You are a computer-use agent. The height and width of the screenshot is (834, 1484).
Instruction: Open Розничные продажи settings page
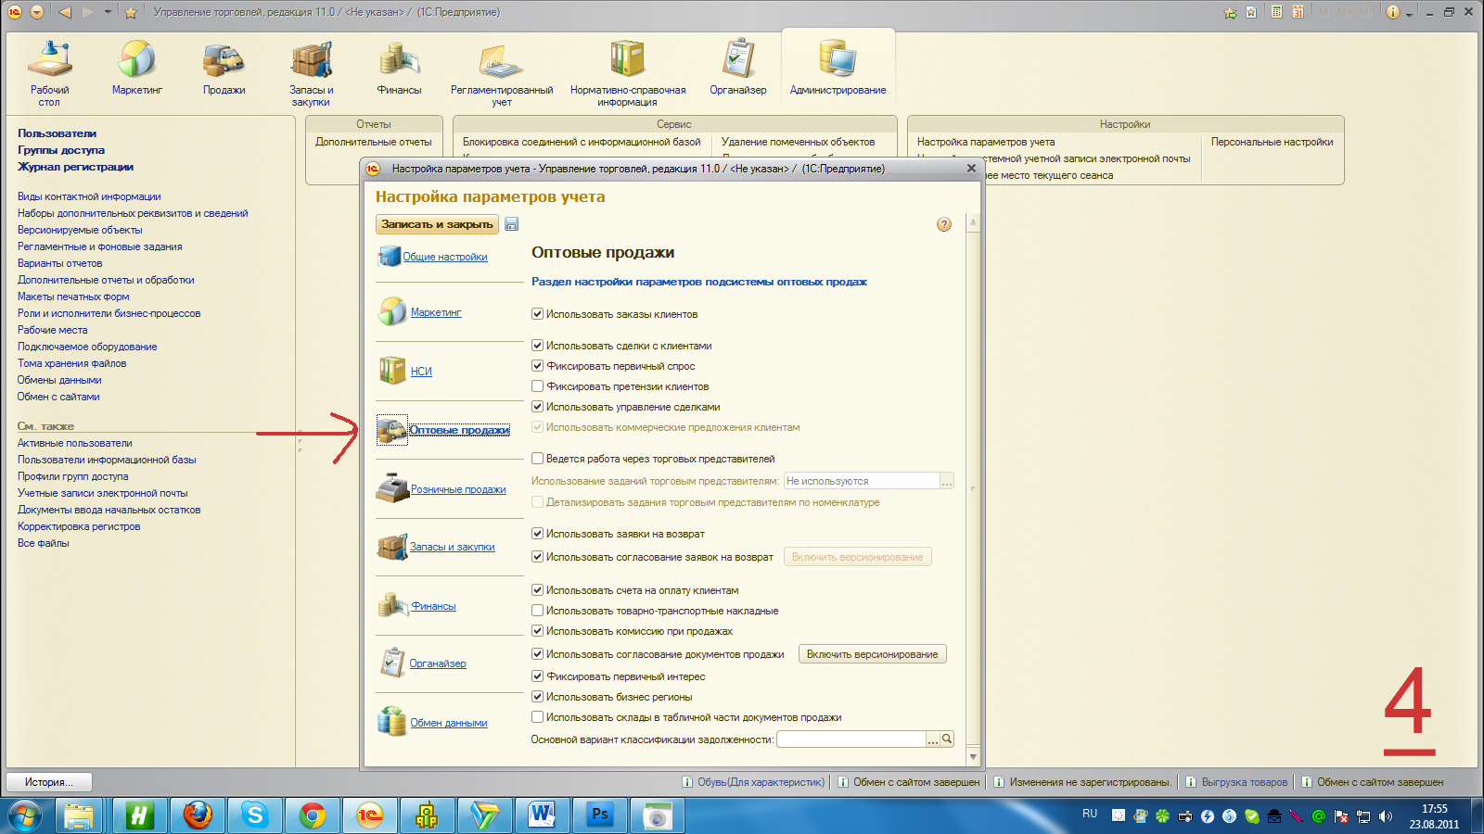point(458,489)
